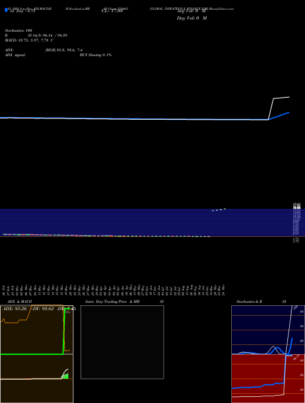Click the empty intraday trading price chart box
Screen dimensions: 305x403
click(122, 342)
